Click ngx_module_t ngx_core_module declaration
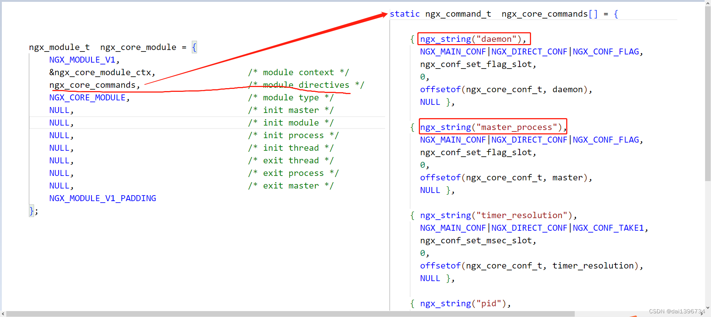 pos(113,47)
